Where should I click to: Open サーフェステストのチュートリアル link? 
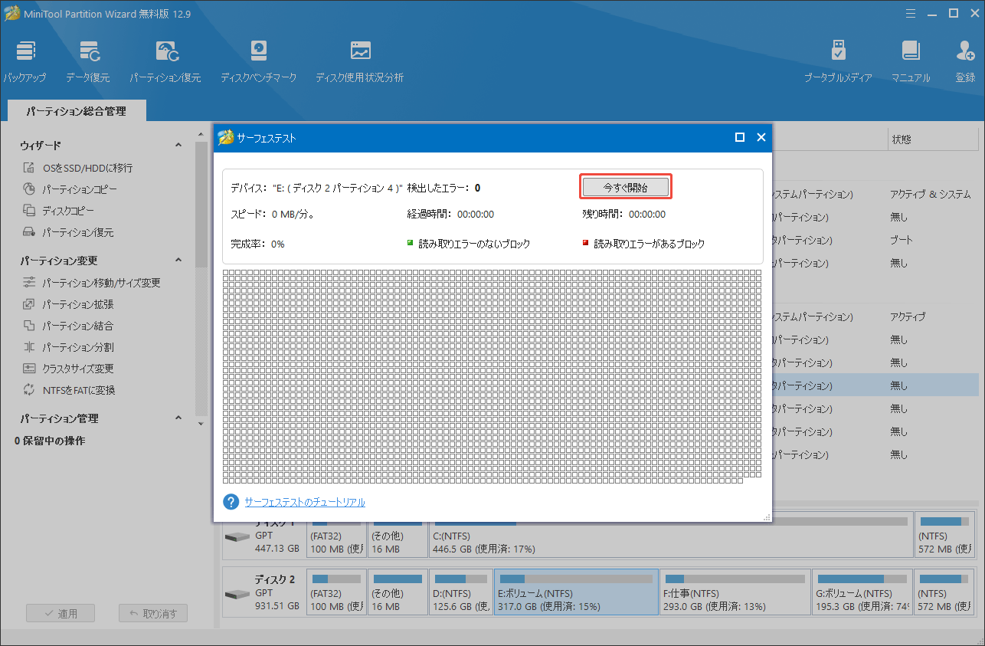pyautogui.click(x=305, y=503)
